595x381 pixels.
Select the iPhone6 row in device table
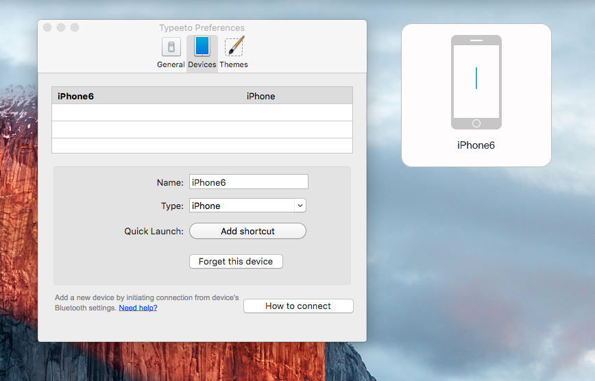click(x=202, y=96)
